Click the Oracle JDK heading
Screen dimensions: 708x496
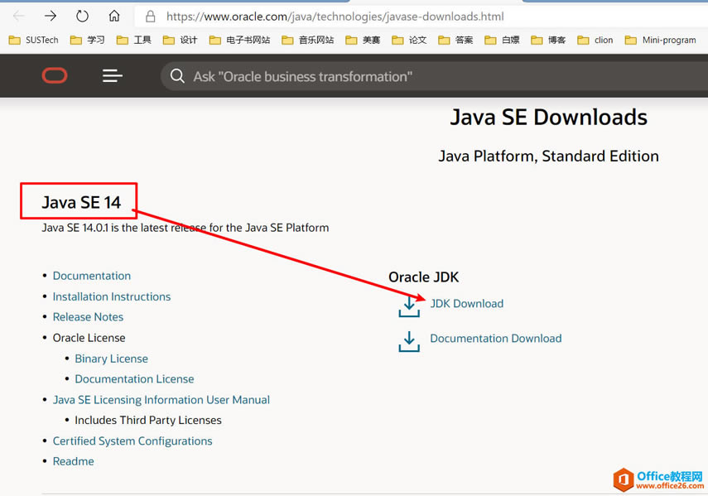coord(423,277)
